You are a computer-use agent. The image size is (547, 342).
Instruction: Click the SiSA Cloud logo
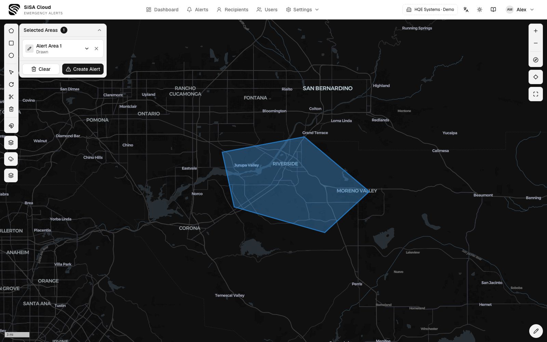tap(14, 10)
